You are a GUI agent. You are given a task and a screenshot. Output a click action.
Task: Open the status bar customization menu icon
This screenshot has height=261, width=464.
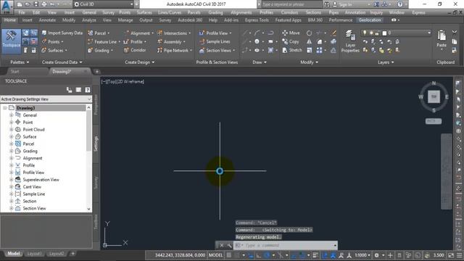point(459,255)
